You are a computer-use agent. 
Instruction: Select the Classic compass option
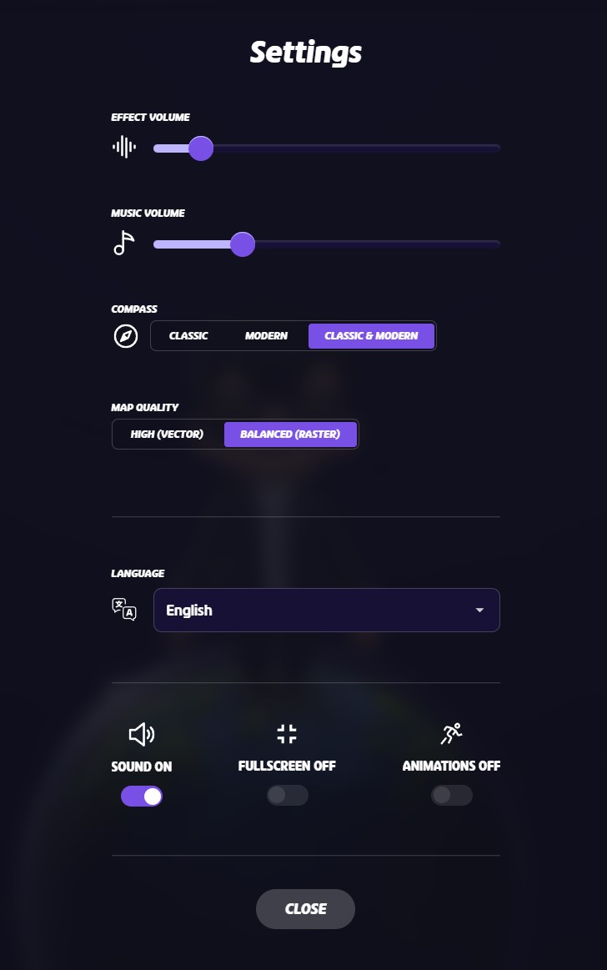(x=188, y=336)
